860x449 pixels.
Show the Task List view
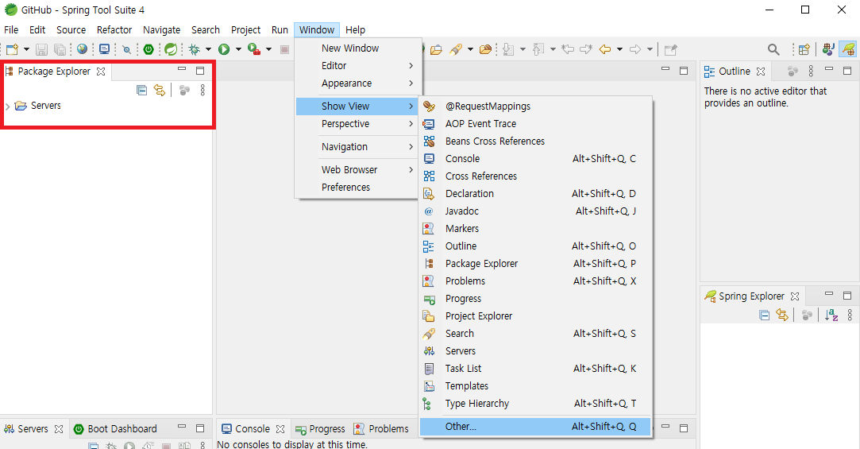(x=536, y=368)
